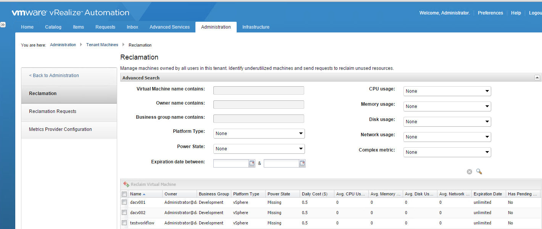
Task: Open second expiration date calendar picker
Action: coord(302,163)
